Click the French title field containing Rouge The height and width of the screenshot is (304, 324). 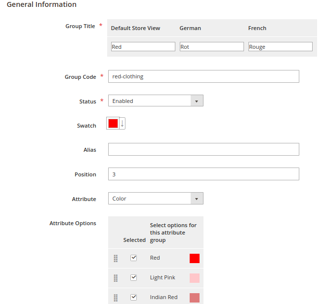tap(280, 47)
